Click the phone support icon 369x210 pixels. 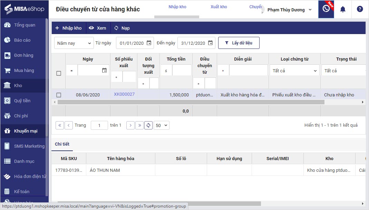point(326,9)
